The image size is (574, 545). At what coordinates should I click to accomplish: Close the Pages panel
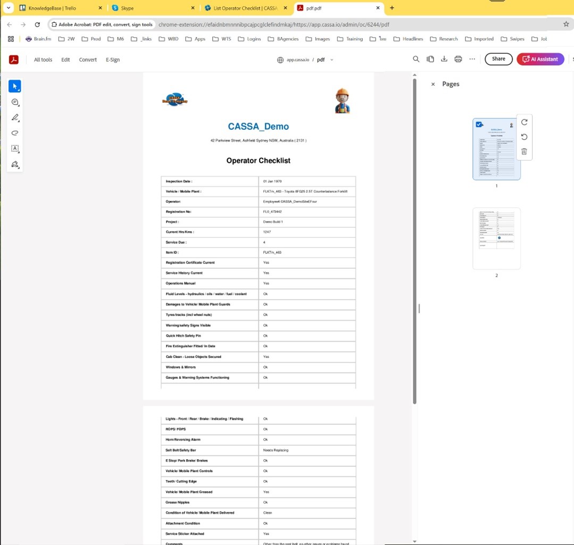433,84
